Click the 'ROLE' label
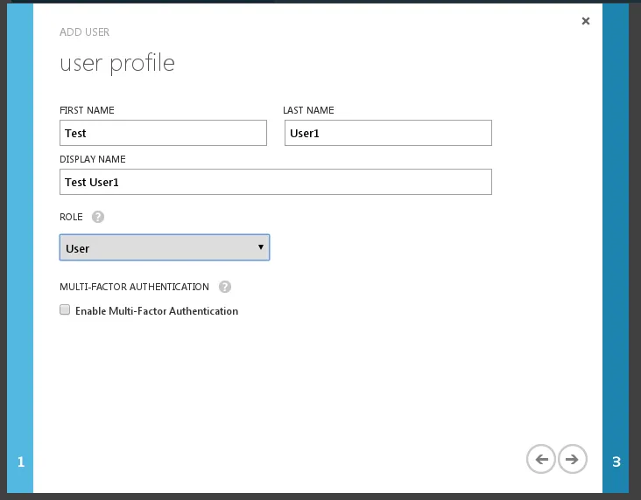 [x=71, y=217]
